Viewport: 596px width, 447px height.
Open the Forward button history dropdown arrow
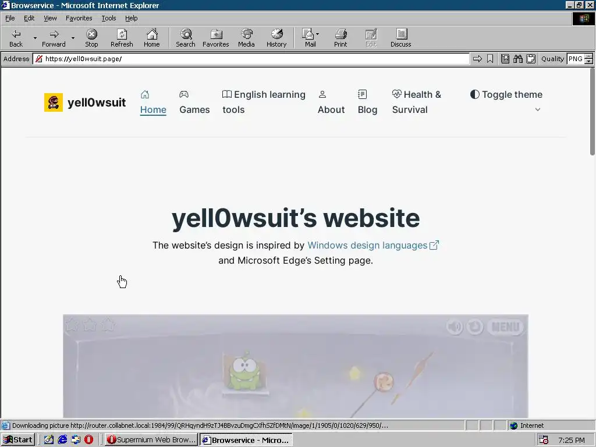(x=73, y=38)
